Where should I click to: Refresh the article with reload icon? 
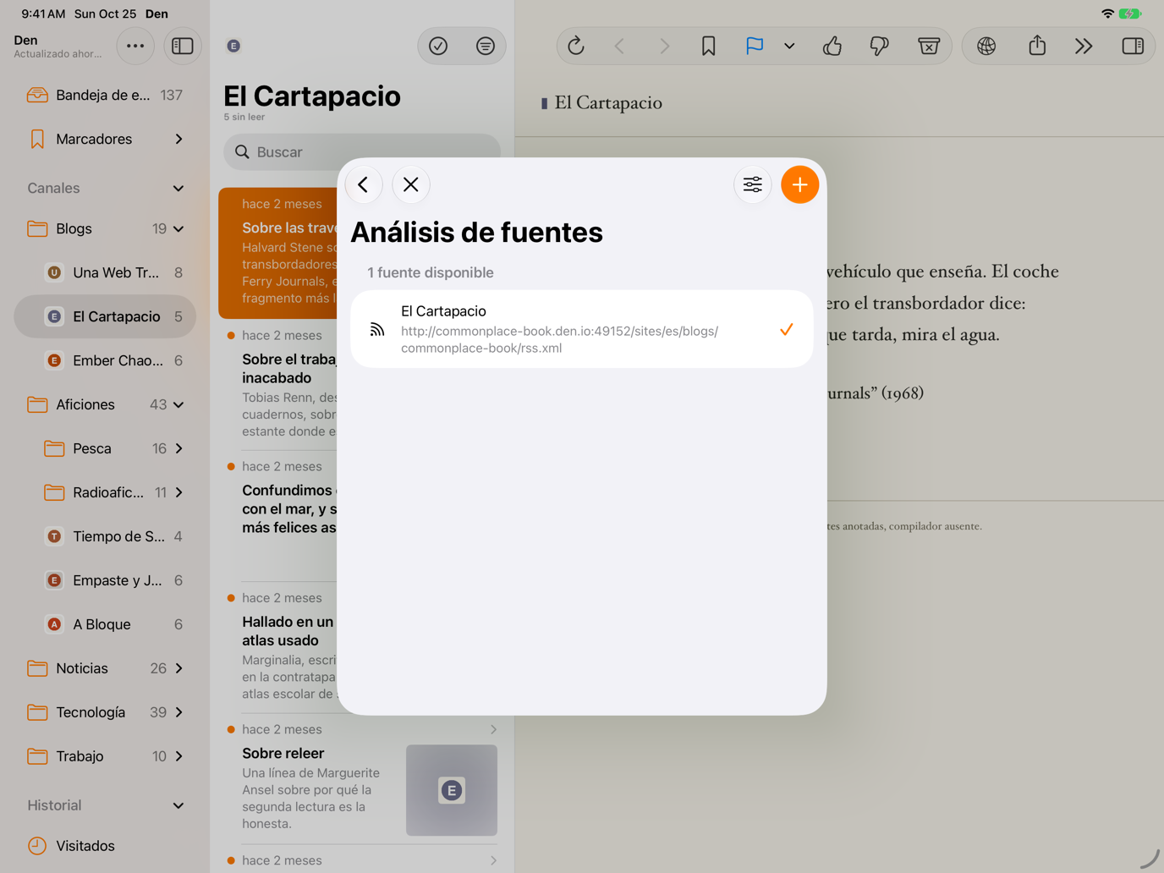(x=576, y=46)
